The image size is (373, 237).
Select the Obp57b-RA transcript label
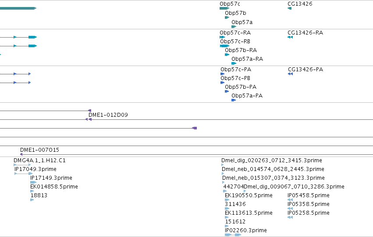(x=241, y=50)
